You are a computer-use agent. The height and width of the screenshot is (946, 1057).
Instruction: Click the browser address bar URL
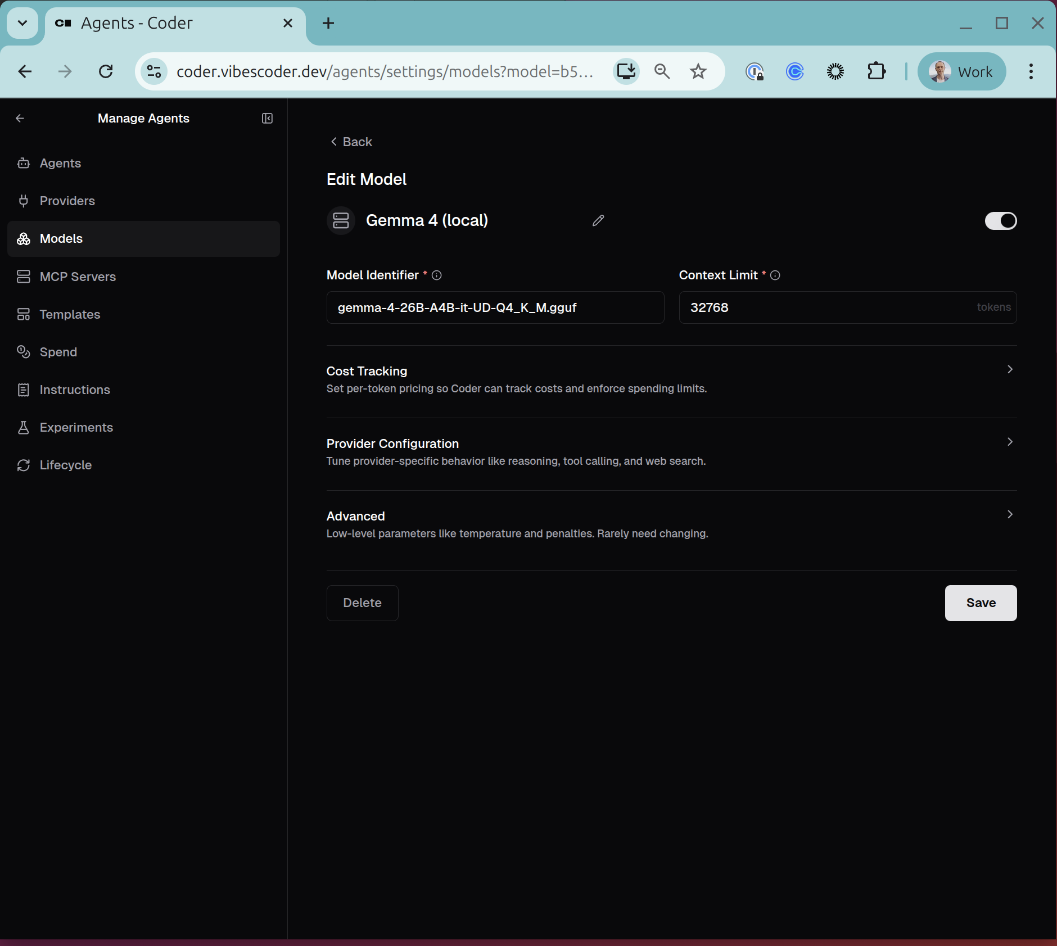[385, 71]
